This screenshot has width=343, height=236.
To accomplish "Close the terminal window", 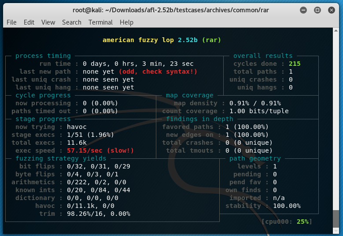I will click(x=332, y=10).
